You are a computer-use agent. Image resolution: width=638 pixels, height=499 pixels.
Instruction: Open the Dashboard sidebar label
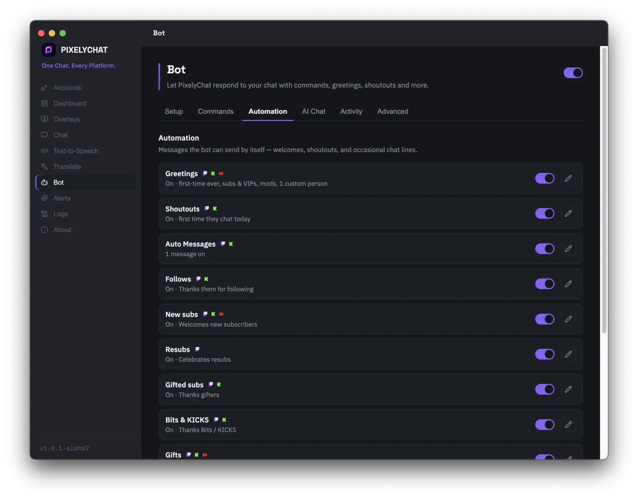(70, 104)
